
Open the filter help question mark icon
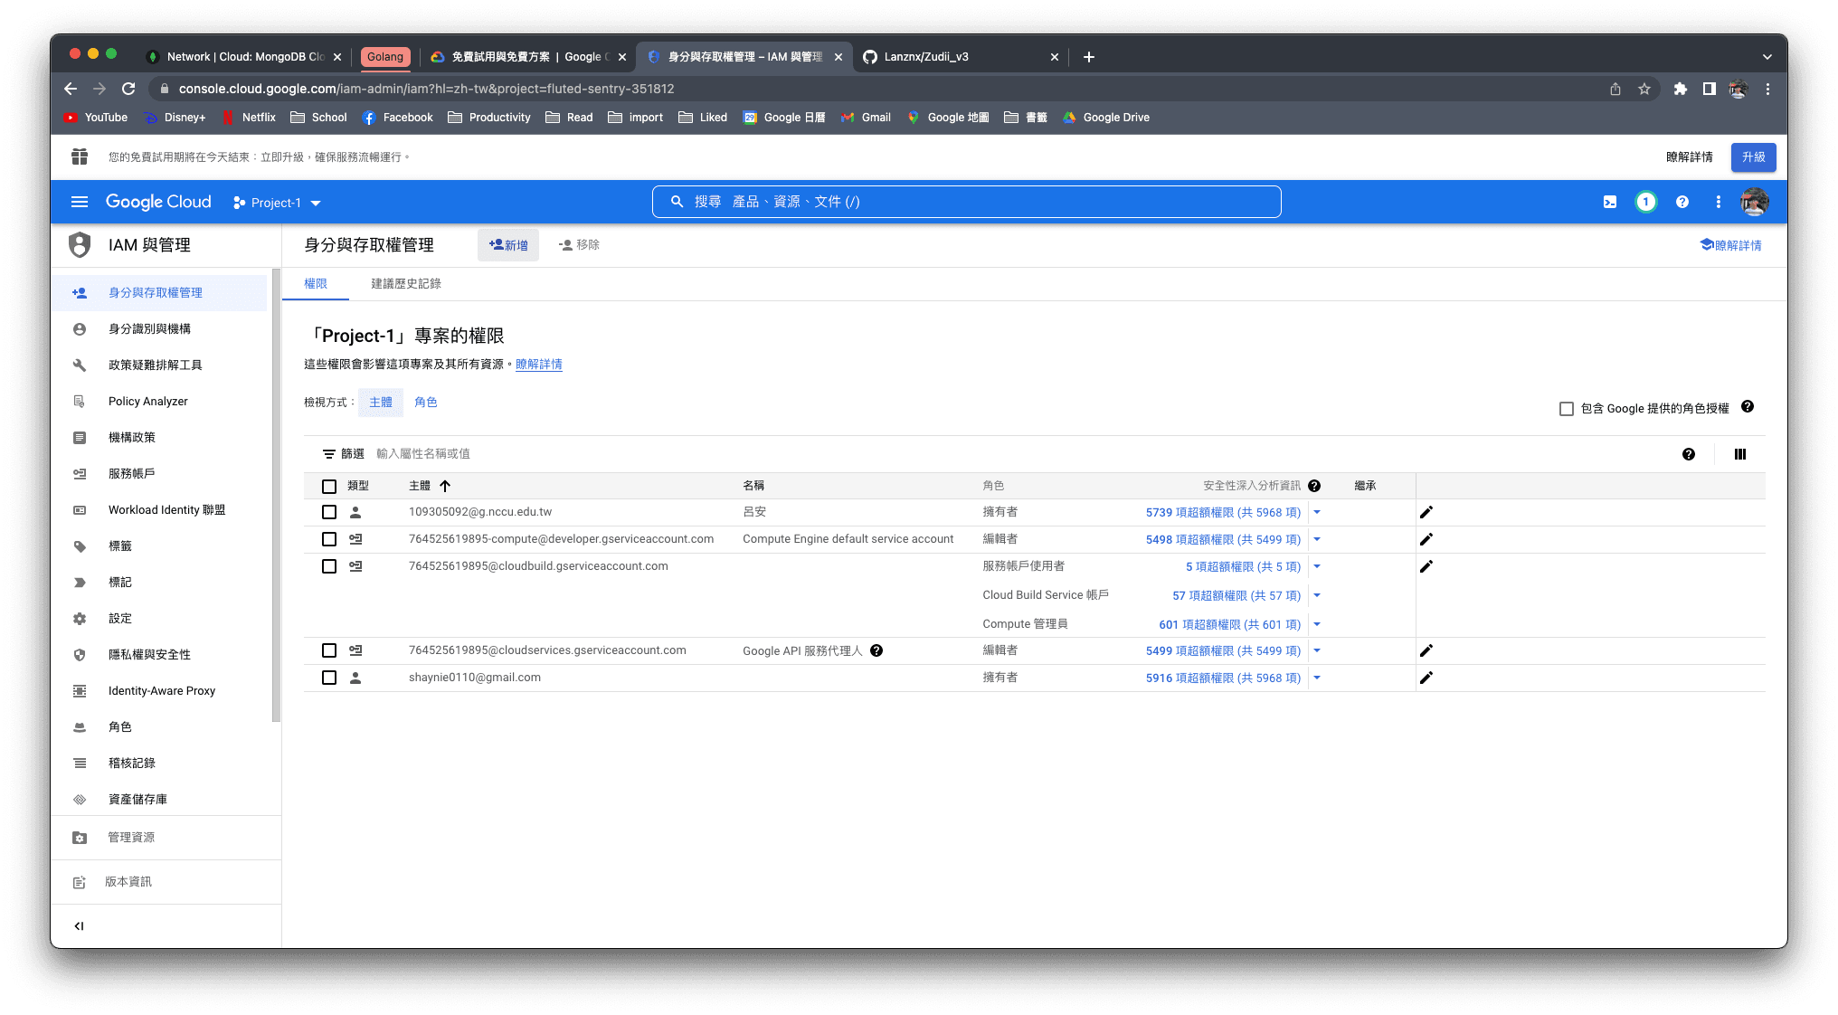1689,454
